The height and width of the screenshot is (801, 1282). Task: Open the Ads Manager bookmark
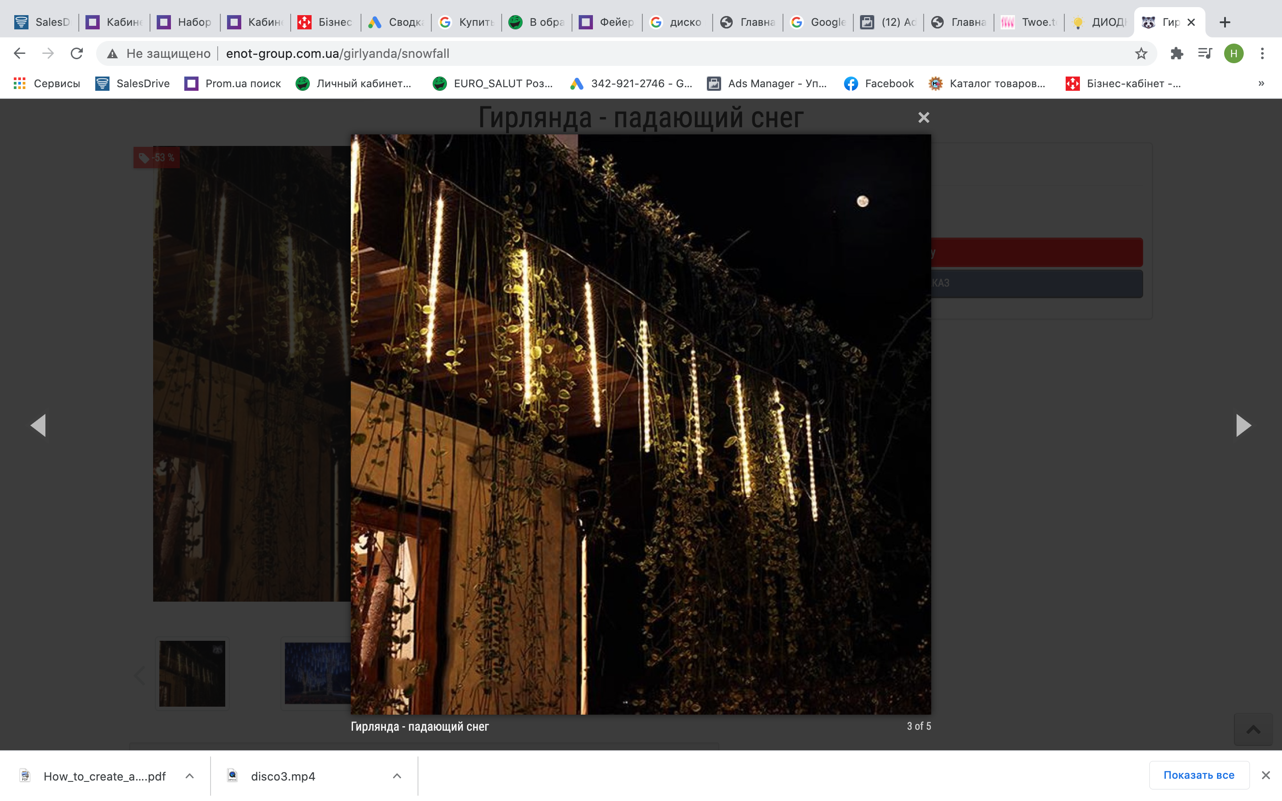coord(767,84)
